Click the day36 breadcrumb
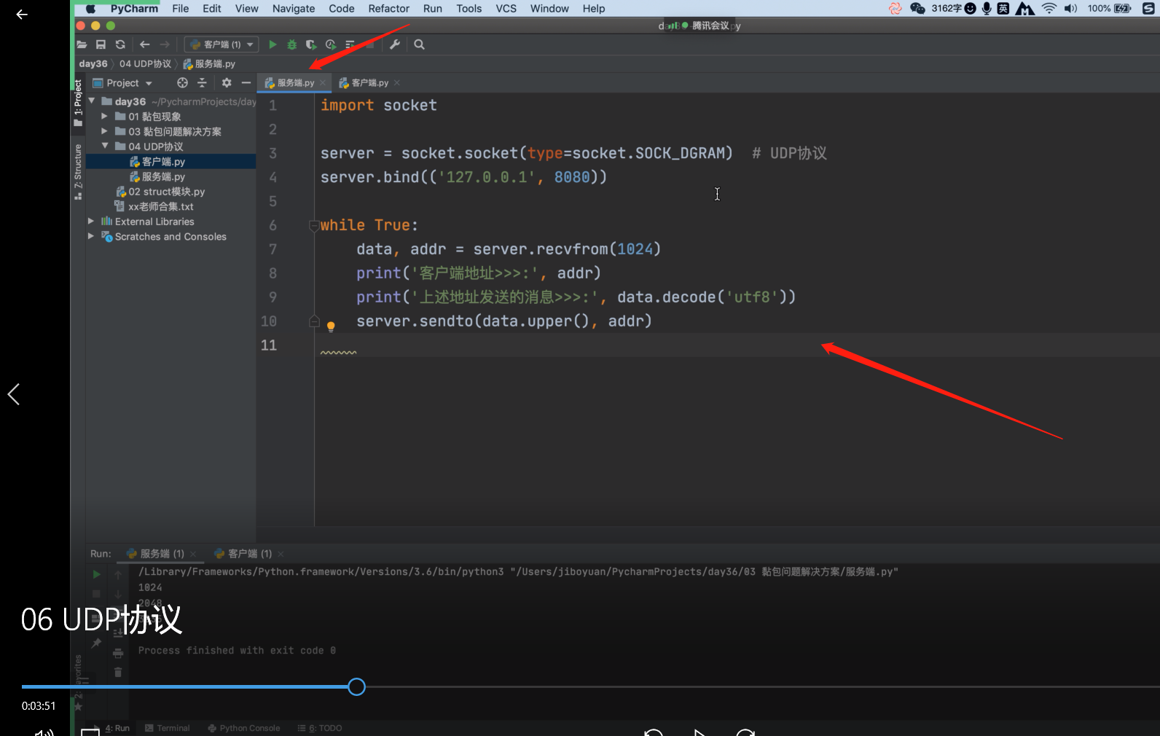The width and height of the screenshot is (1160, 736). pyautogui.click(x=93, y=64)
